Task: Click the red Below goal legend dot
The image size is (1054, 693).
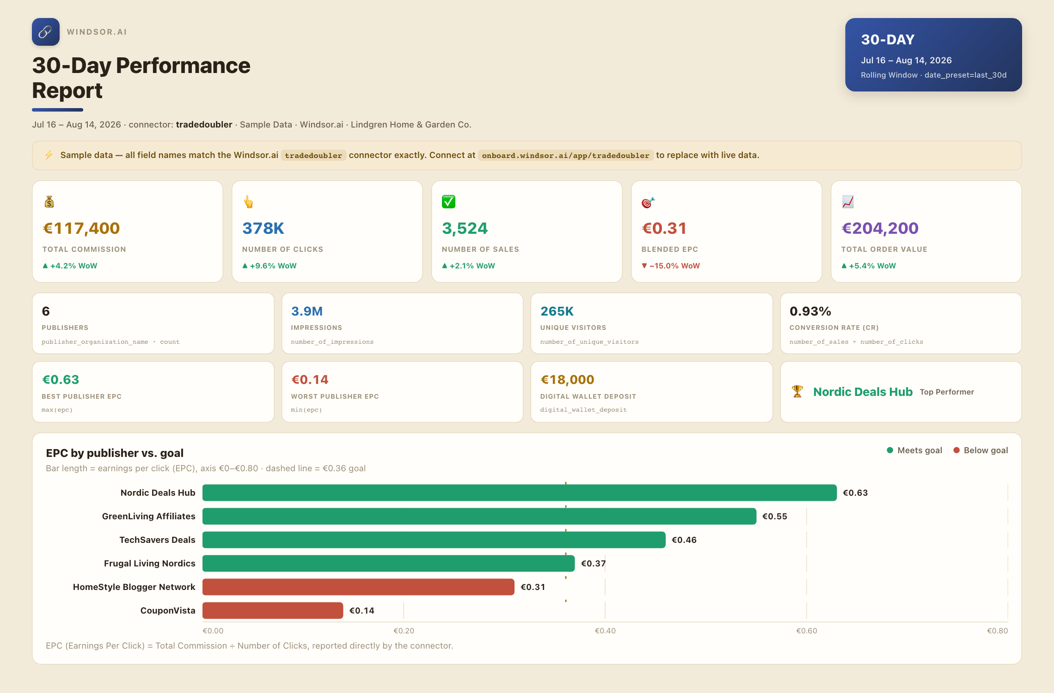Action: pyautogui.click(x=956, y=450)
